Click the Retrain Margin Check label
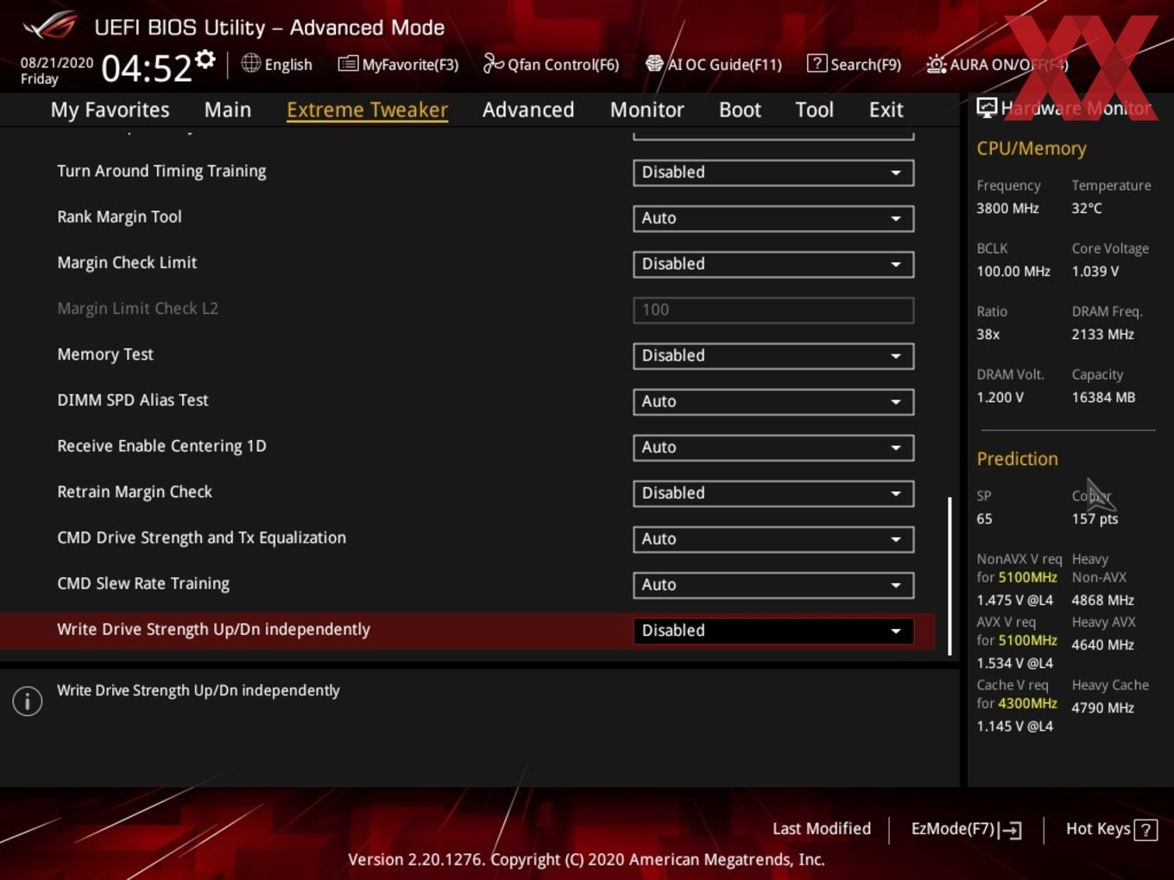This screenshot has width=1174, height=880. (135, 492)
